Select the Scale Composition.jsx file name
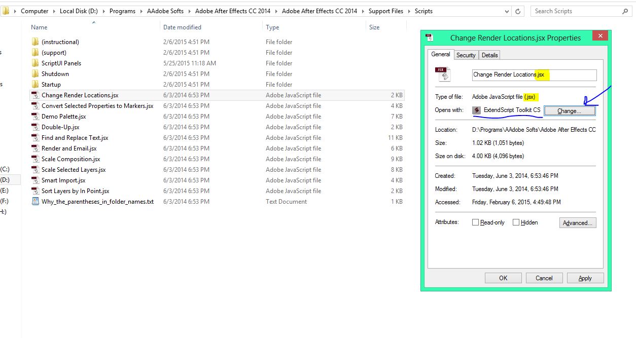This screenshot has height=338, width=636. pyautogui.click(x=71, y=159)
